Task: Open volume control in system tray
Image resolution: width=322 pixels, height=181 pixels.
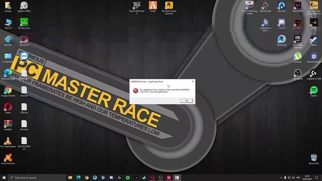Action: [293, 177]
